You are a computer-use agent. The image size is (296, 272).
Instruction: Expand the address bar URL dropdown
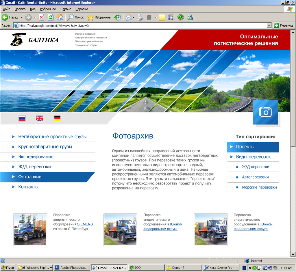(x=269, y=25)
